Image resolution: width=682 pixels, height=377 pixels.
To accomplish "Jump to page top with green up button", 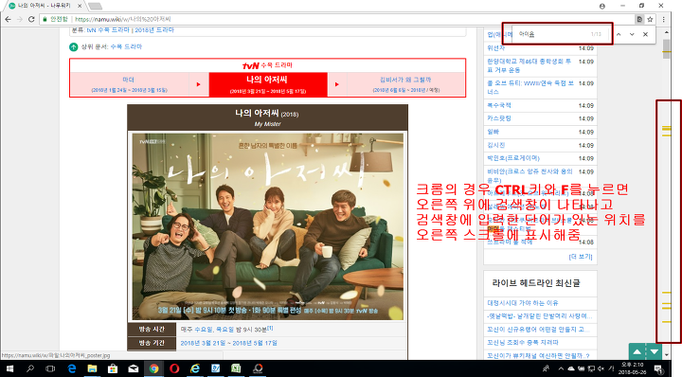I will point(637,351).
